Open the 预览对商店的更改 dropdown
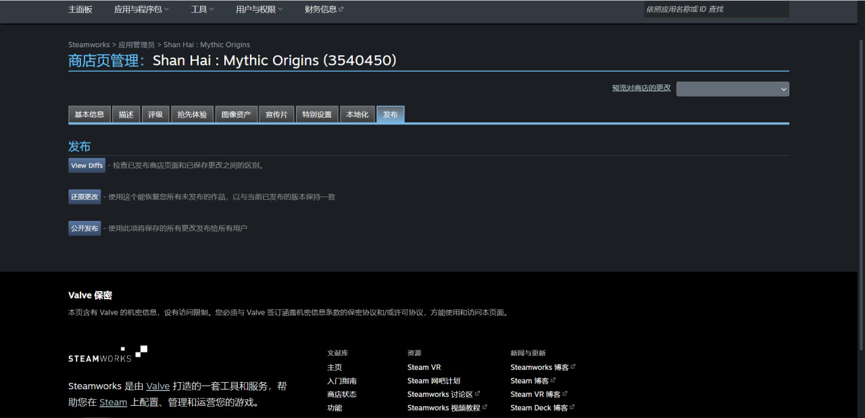The height and width of the screenshot is (418, 865). pyautogui.click(x=733, y=89)
